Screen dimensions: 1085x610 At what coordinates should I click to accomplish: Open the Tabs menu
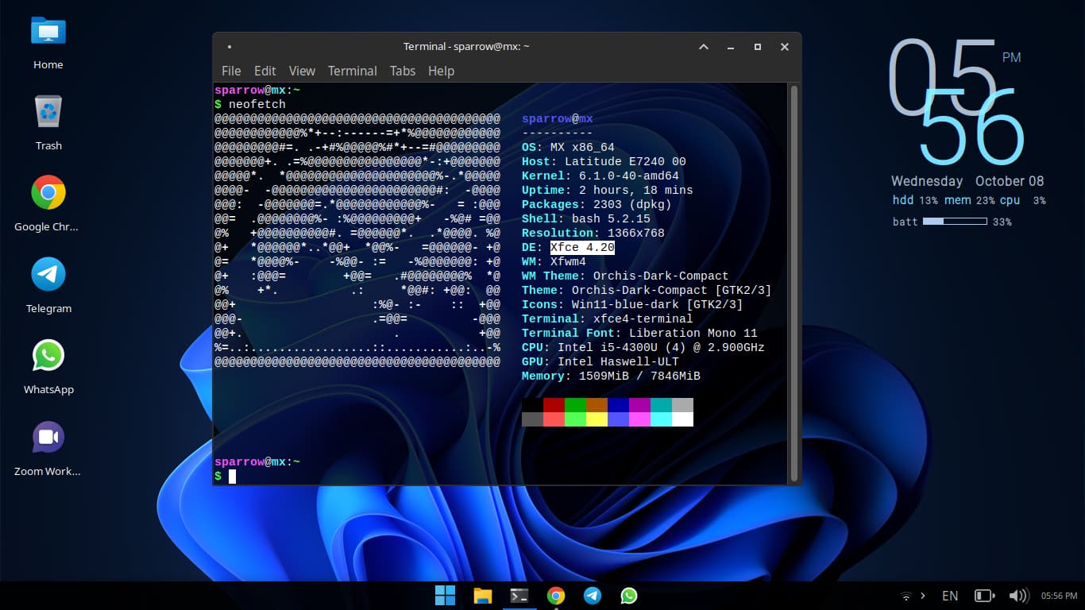[x=402, y=71]
